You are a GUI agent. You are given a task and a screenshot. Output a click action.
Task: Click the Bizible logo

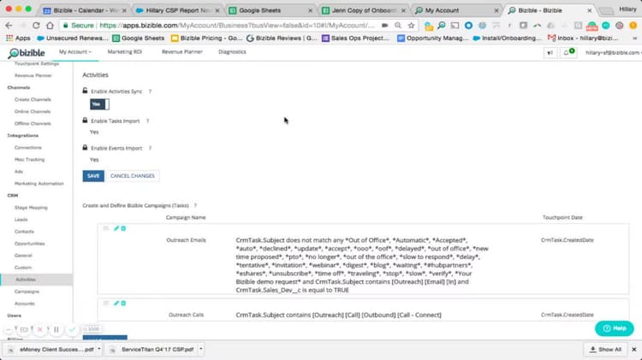(27, 53)
